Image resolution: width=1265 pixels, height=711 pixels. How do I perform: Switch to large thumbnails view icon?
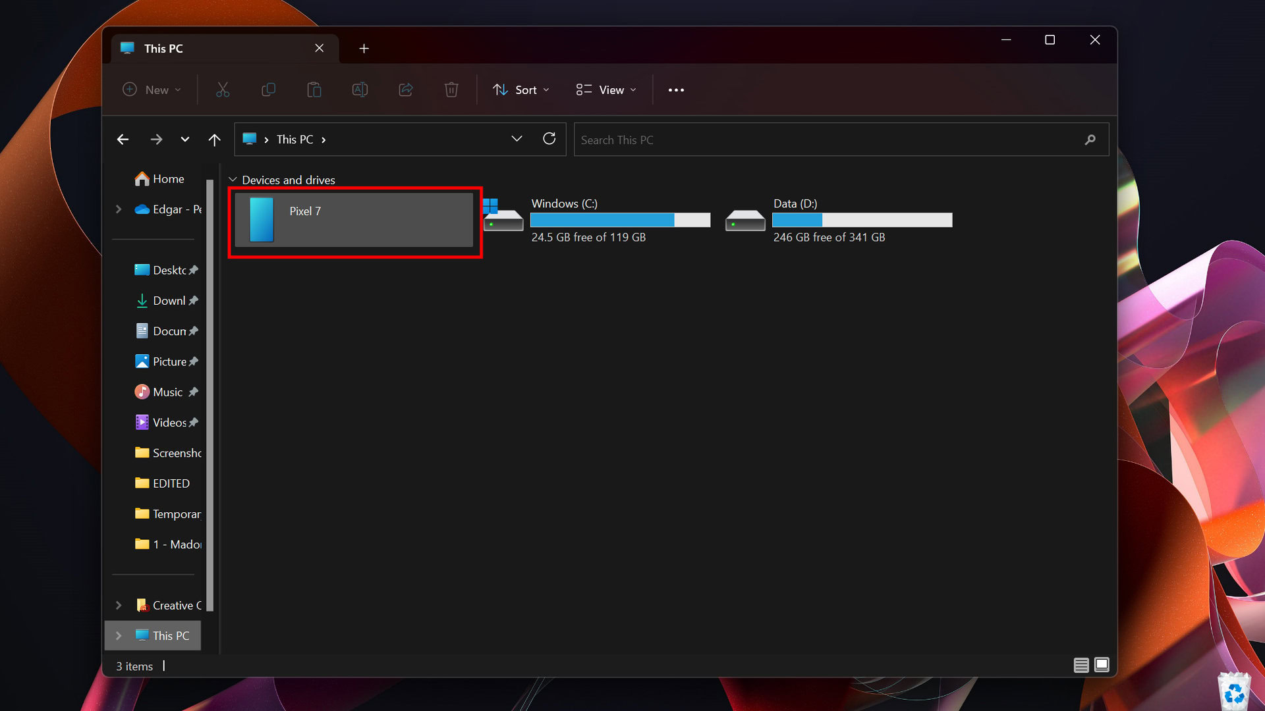tap(1102, 665)
